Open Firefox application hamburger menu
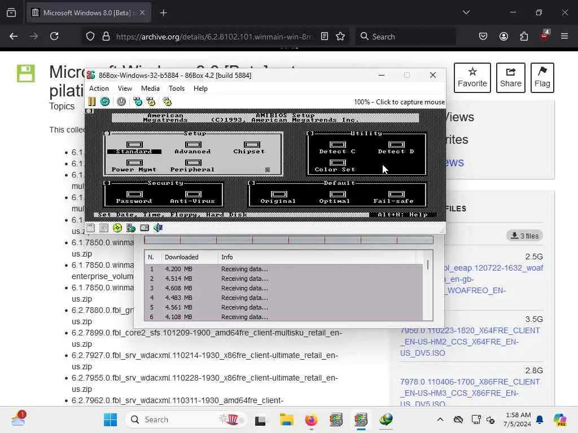This screenshot has width=578, height=433. pos(564,36)
